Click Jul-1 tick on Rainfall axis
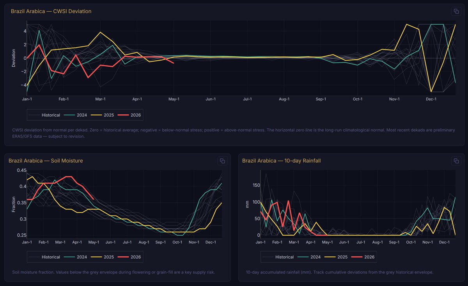The image size is (468, 286). (361, 242)
